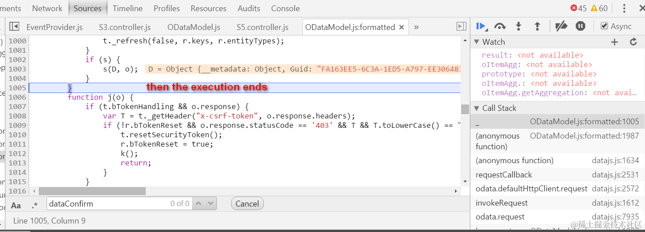The image size is (645, 232).
Task: Select the result watch expression
Action: [533, 55]
